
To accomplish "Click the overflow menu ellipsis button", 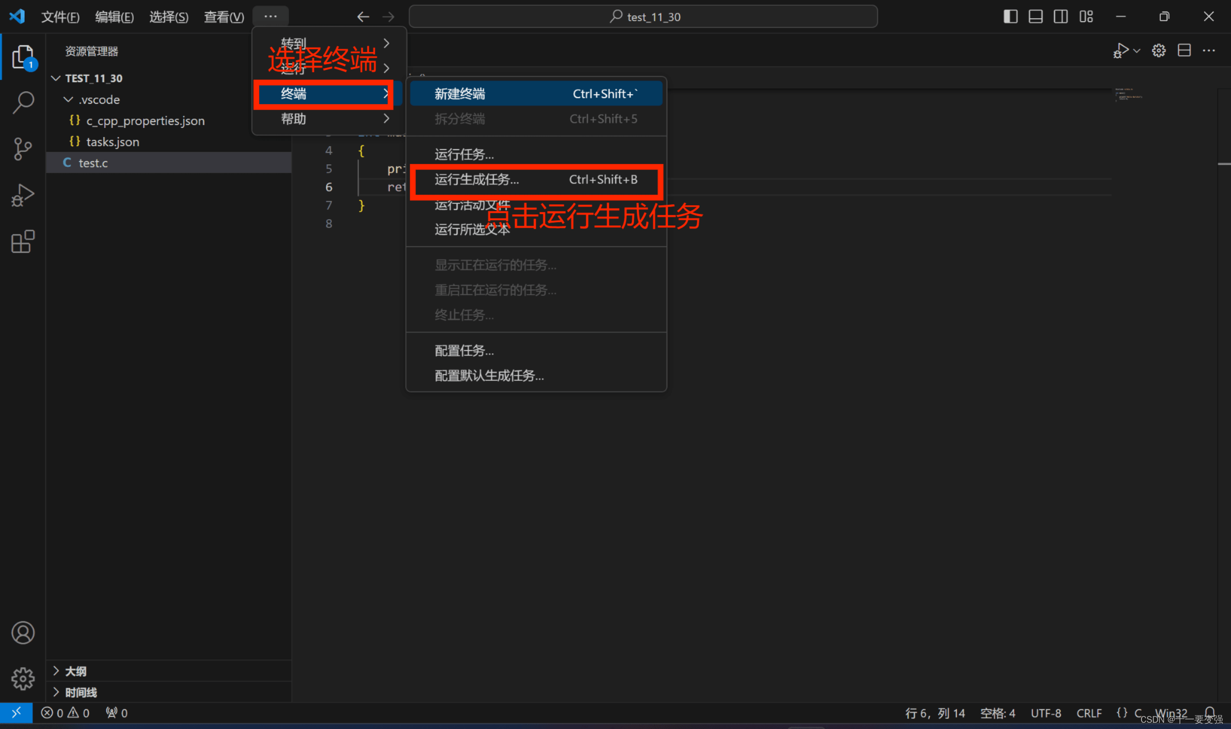I will (270, 16).
